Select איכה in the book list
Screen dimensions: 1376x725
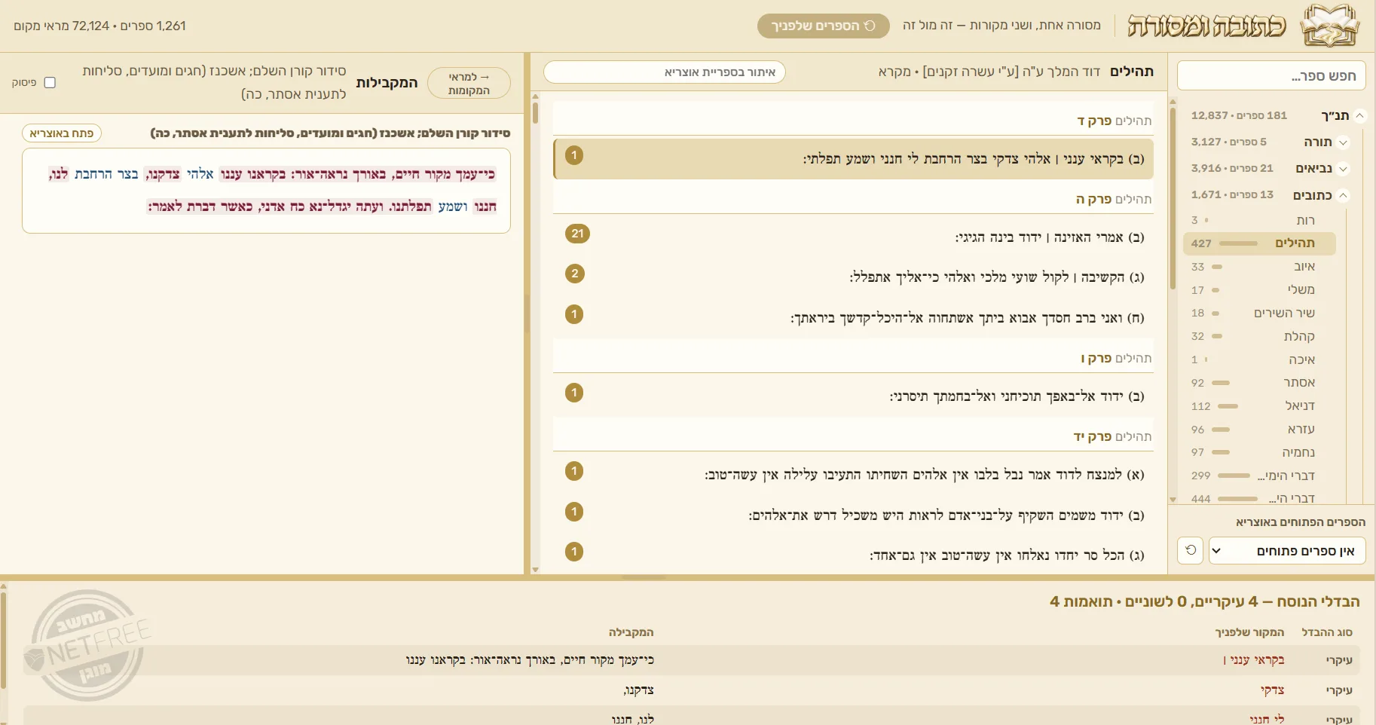coord(1259,359)
